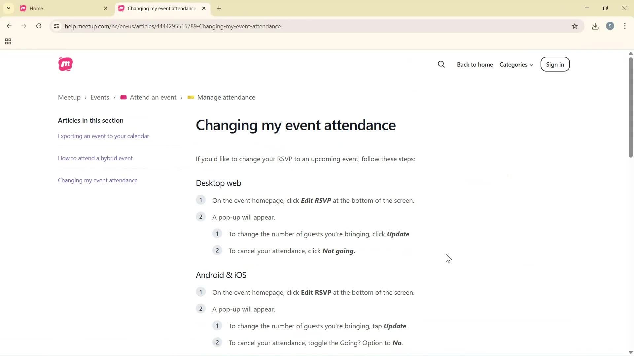This screenshot has width=634, height=356.
Task: Click the scrollbar down arrow
Action: [630, 352]
